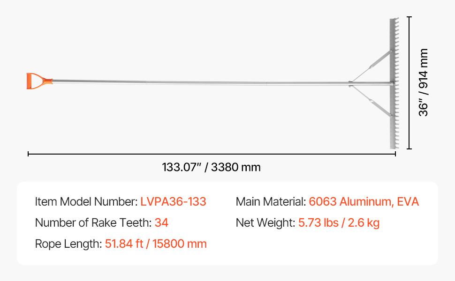Click the 'Item Model Number:' label
The image size is (455, 281).
pyautogui.click(x=86, y=202)
